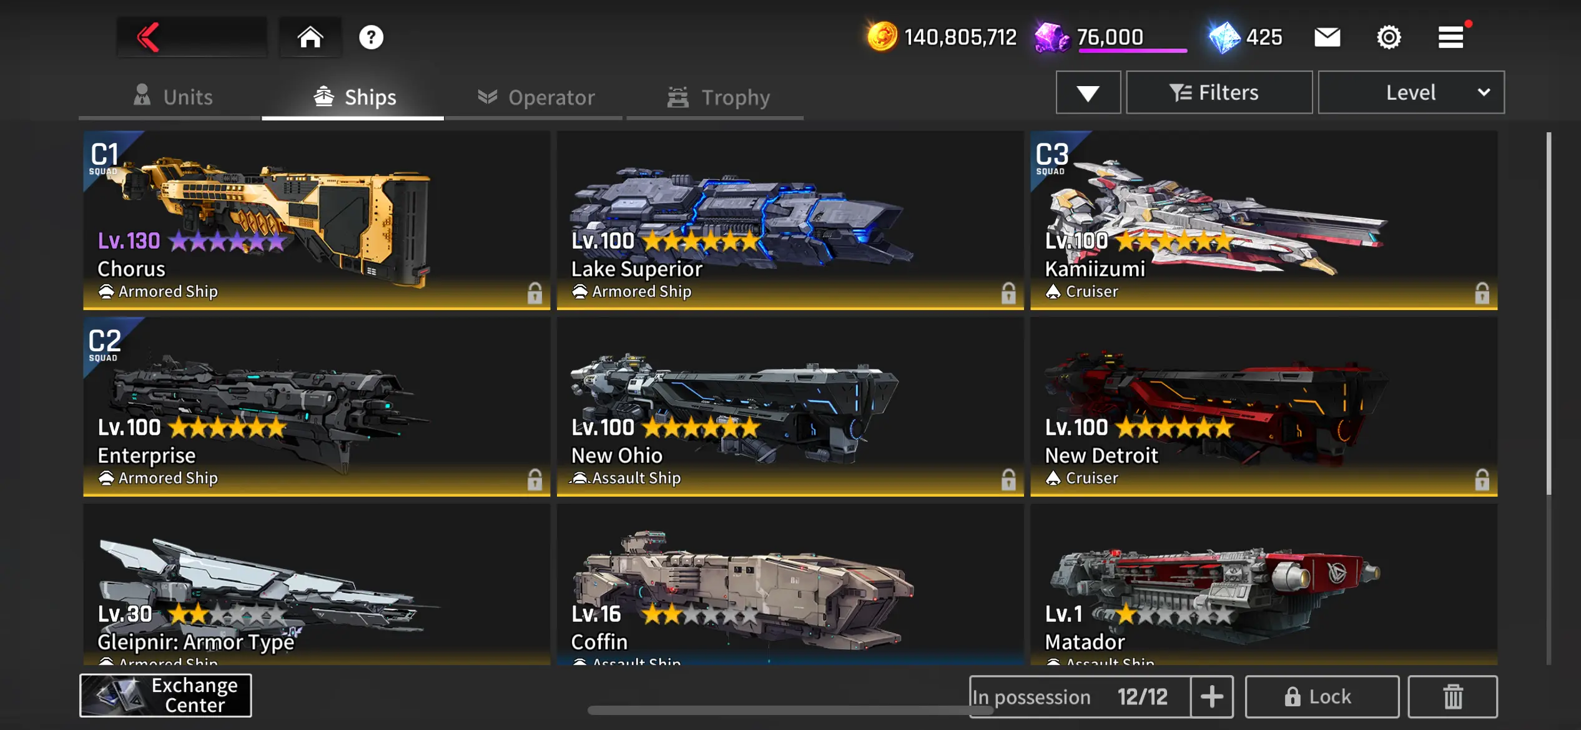Open the mail envelope inbox

1327,37
